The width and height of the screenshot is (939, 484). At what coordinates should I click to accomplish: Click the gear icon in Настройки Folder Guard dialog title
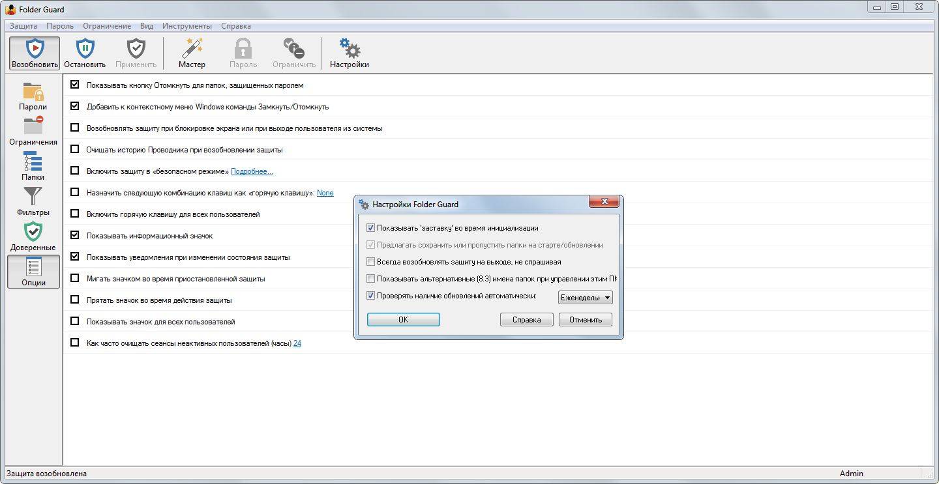tap(364, 204)
